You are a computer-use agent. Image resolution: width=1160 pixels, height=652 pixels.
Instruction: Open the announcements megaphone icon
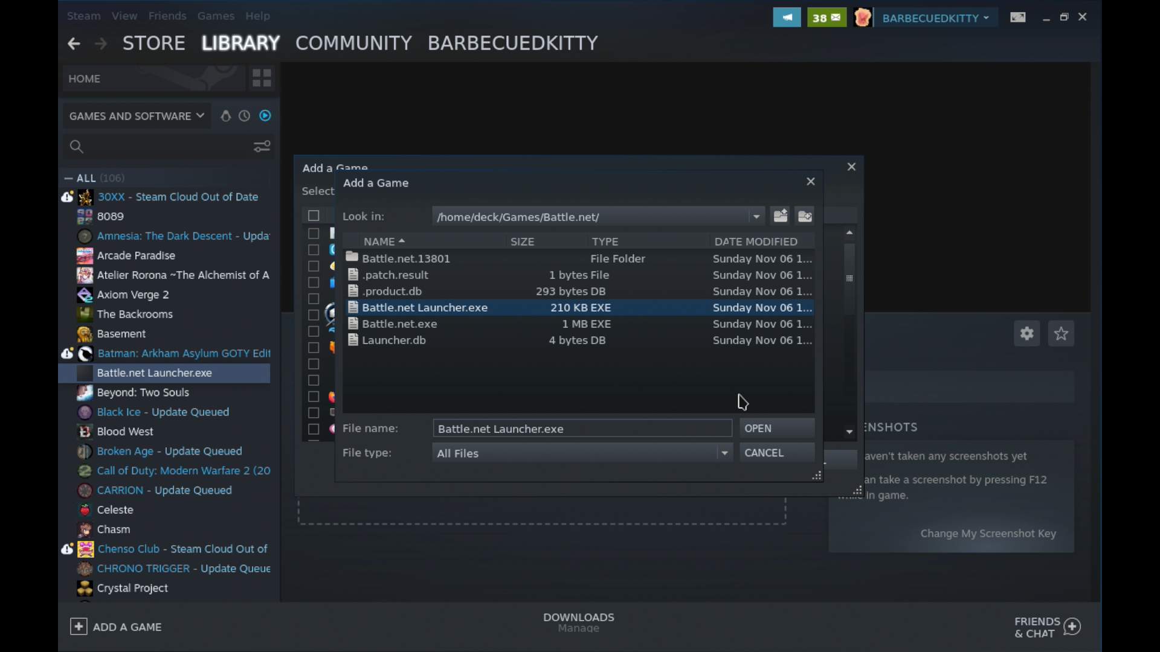[x=787, y=18]
